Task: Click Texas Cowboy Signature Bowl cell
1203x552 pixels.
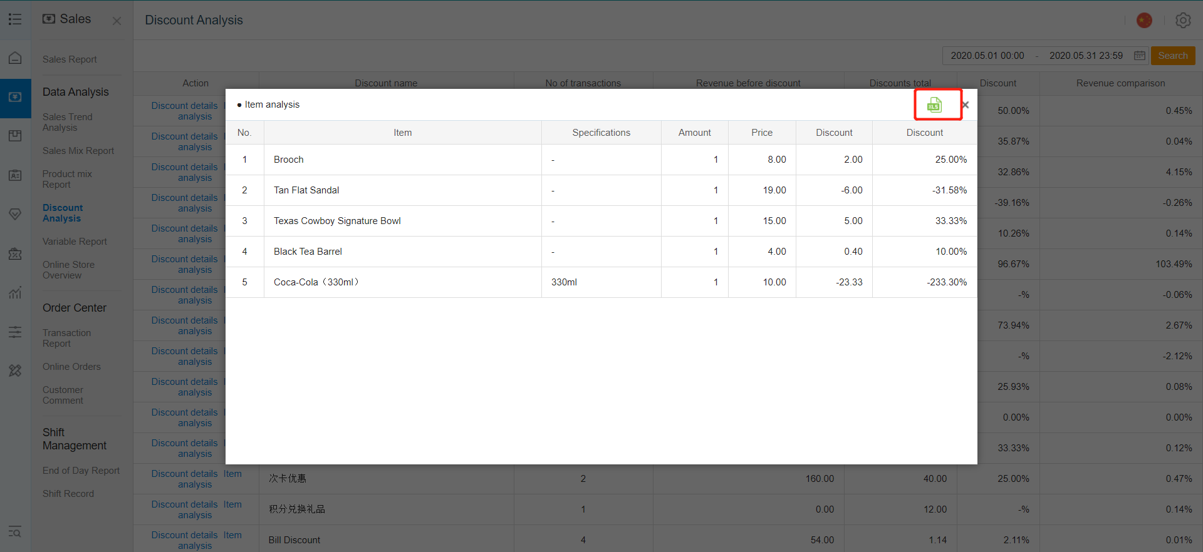Action: (x=403, y=221)
